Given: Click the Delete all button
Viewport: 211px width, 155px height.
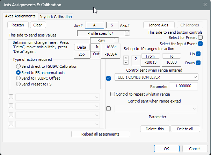Looking at the screenshot, I should (185, 129).
